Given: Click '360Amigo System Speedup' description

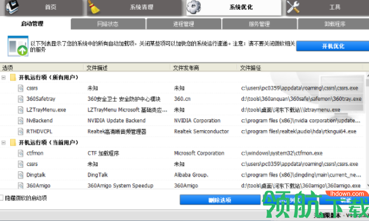Looking at the screenshot, I should [x=120, y=186].
